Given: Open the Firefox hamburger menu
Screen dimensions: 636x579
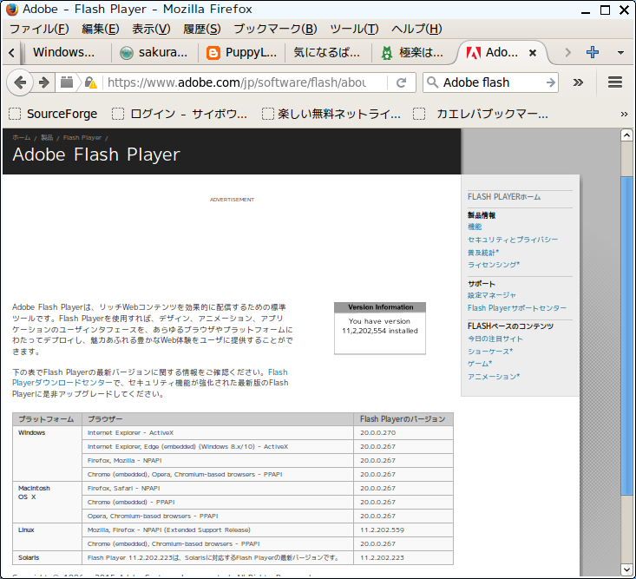Looking at the screenshot, I should [x=615, y=82].
